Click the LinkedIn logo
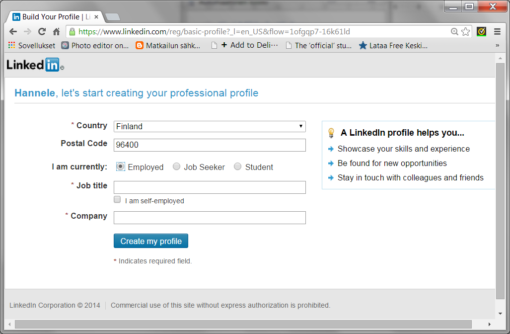Image resolution: width=510 pixels, height=334 pixels. [x=35, y=65]
